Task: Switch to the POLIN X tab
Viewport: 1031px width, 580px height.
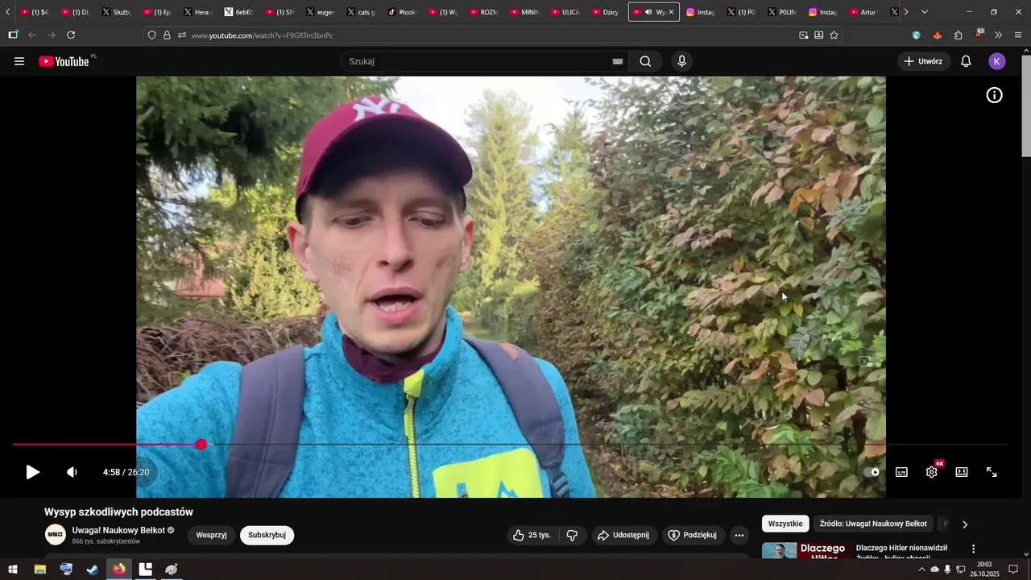Action: coord(782,12)
